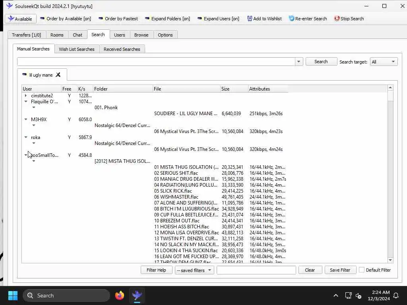Toggle the Available status button
Image resolution: width=407 pixels, height=305 pixels.
tap(21, 19)
